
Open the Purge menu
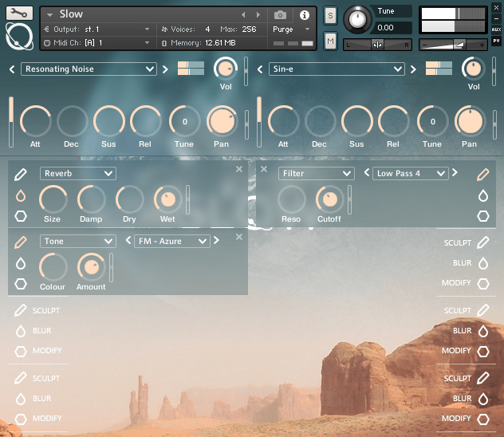[291, 30]
